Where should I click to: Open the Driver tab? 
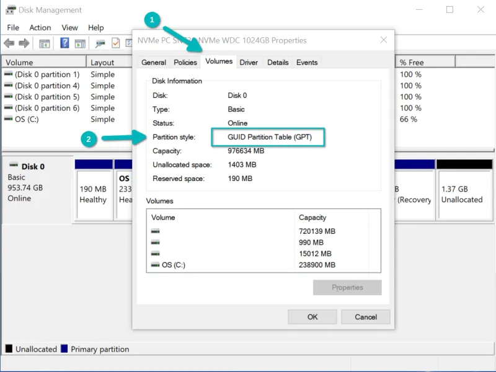(249, 62)
